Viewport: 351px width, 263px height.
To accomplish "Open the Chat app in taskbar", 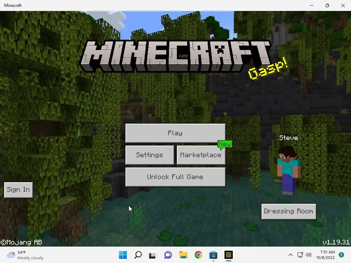I will tap(168, 255).
